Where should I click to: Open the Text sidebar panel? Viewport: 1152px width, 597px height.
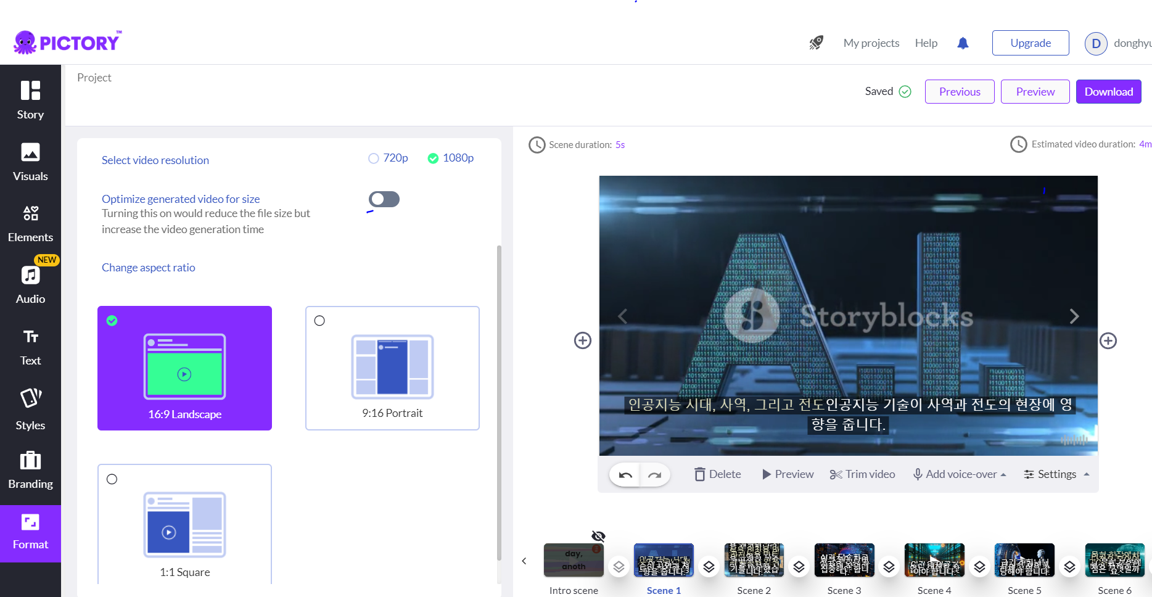(x=30, y=347)
